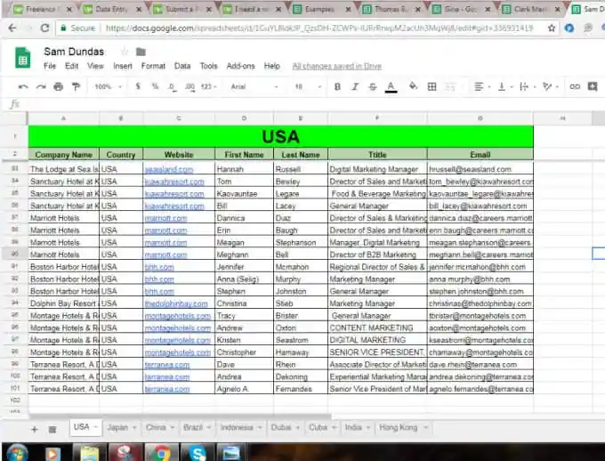Open text wrapping dropdown
The height and width of the screenshot is (461, 605).
[x=528, y=86]
